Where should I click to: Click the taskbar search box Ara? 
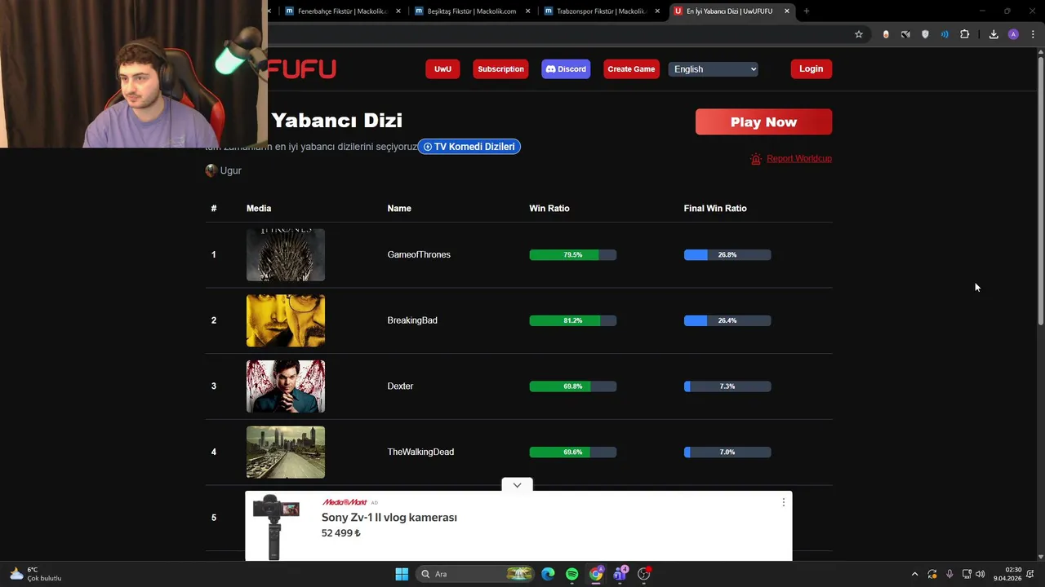(476, 574)
